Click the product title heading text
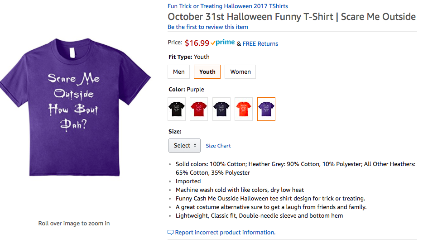This screenshot has height=243, width=428. pos(292,17)
